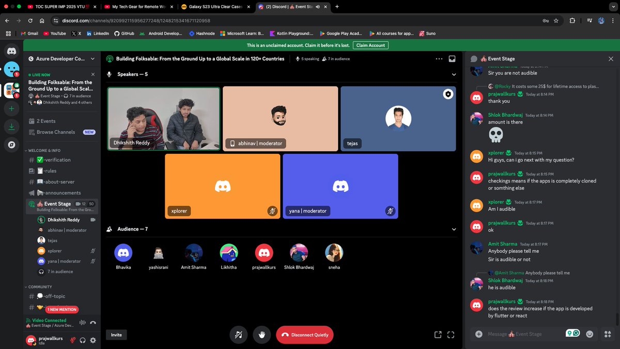The image size is (620, 349).
Task: Click the 1 New Mention pill
Action: [62, 310]
